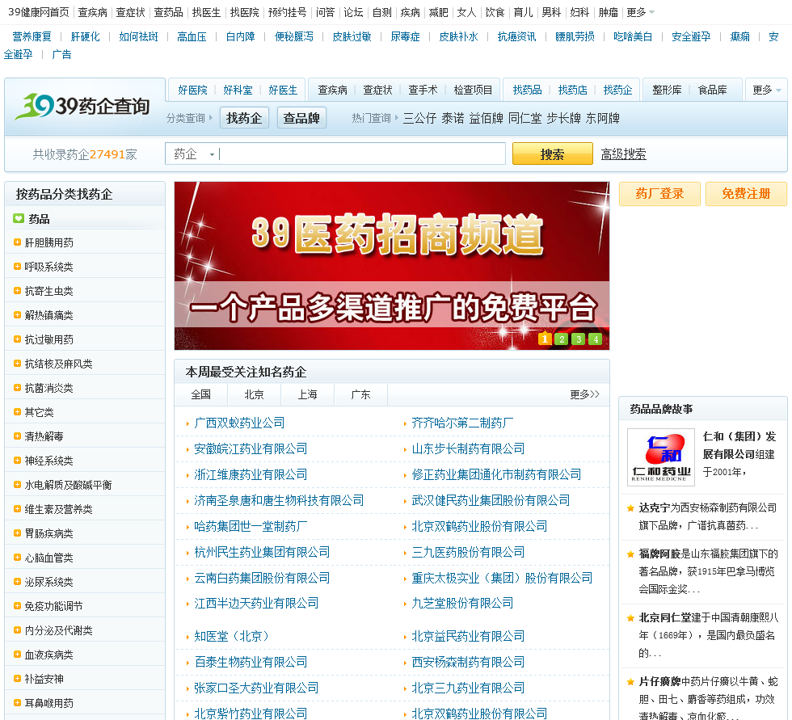Click the plus icon beside 内分泌及代谢类

[x=17, y=630]
